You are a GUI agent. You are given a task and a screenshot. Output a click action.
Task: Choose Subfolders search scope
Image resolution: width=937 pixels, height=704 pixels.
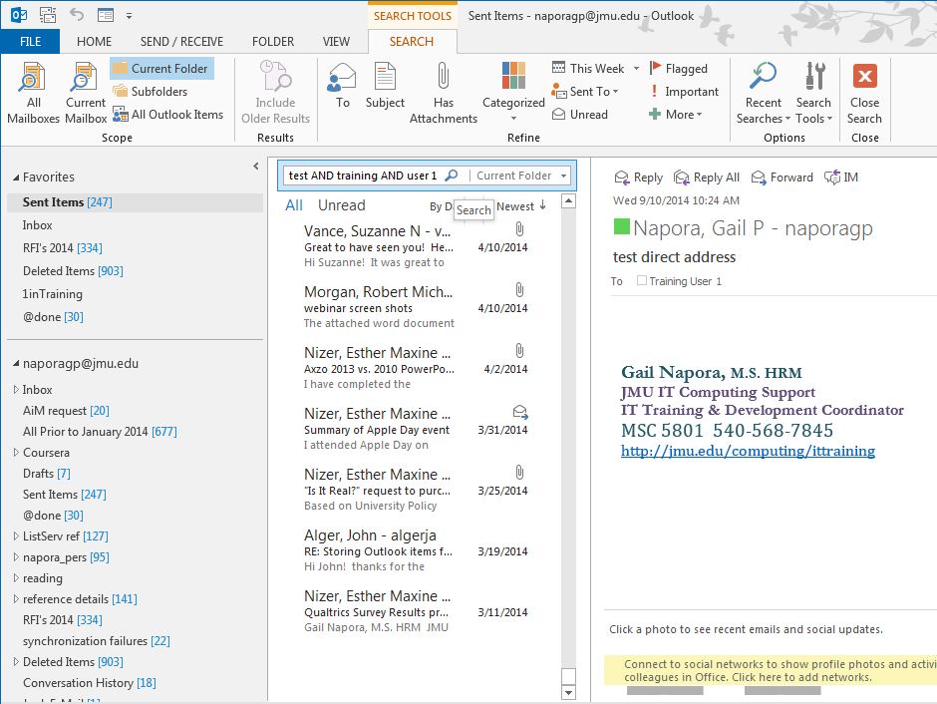point(150,92)
